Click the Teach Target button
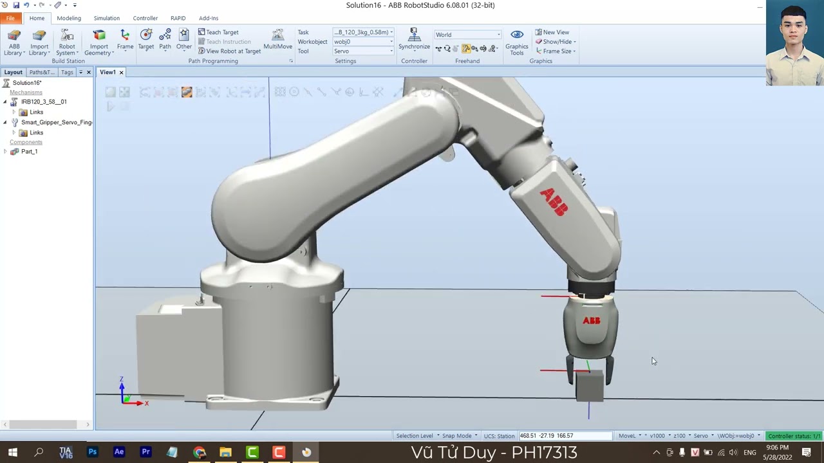Viewport: 824px width, 463px height. [x=218, y=32]
